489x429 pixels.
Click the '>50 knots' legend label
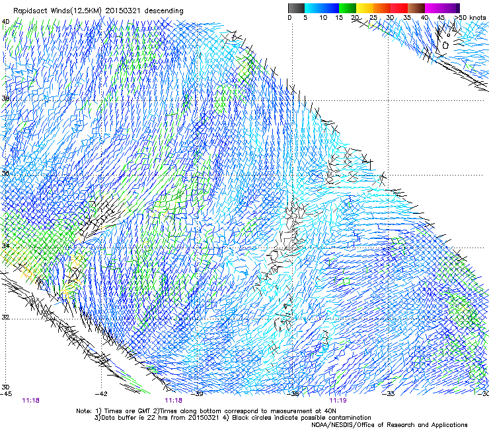click(x=470, y=18)
